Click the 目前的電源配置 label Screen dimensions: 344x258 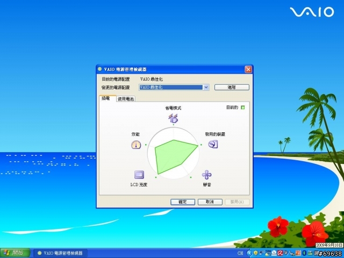(x=116, y=79)
